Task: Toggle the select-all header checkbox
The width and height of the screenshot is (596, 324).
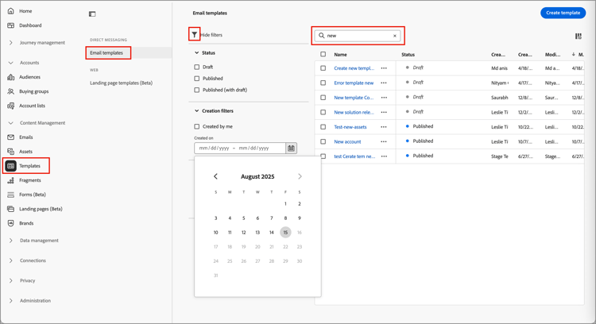Action: [x=323, y=54]
